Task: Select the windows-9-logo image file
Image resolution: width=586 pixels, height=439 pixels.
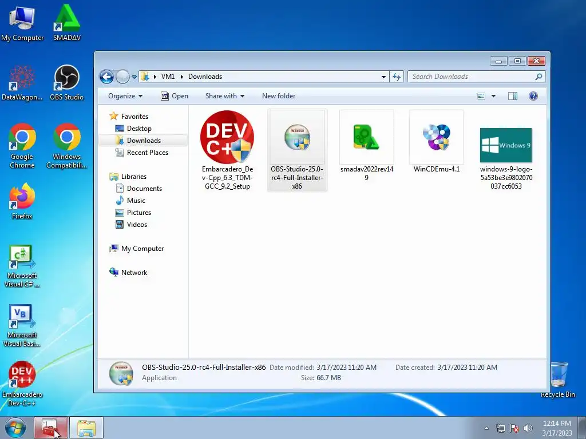Action: pos(506,158)
